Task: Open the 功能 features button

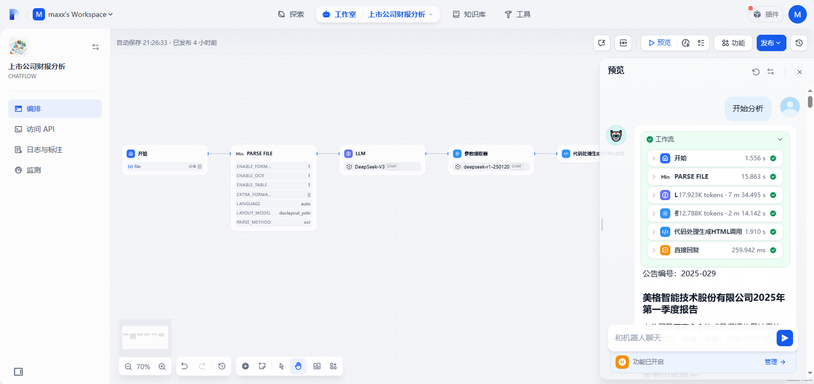Action: [x=733, y=43]
